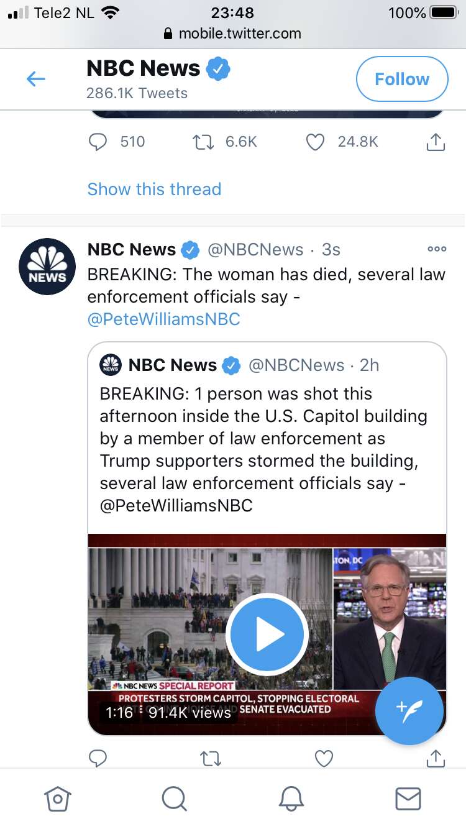Switch to the Home tab
This screenshot has height=829, width=466.
57,799
